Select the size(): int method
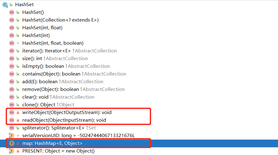This screenshot has height=155, width=278. 32,59
